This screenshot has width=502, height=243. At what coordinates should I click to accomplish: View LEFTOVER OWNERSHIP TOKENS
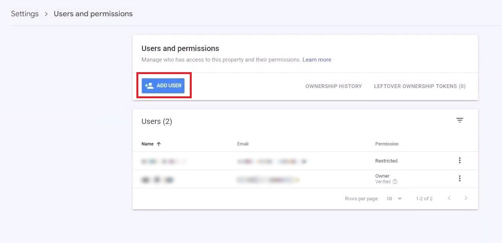point(419,86)
